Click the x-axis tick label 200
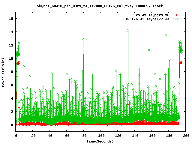The width and height of the screenshot is (192, 144). 186,136
